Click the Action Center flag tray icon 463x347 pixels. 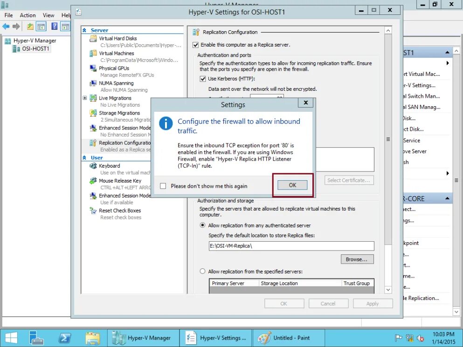click(398, 338)
